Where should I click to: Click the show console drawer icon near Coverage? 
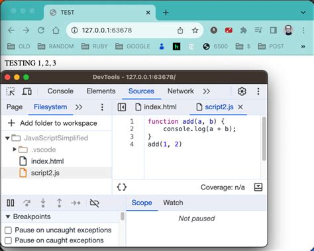coord(258,187)
